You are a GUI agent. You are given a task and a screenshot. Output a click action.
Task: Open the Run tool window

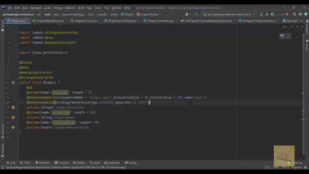click(x=11, y=163)
